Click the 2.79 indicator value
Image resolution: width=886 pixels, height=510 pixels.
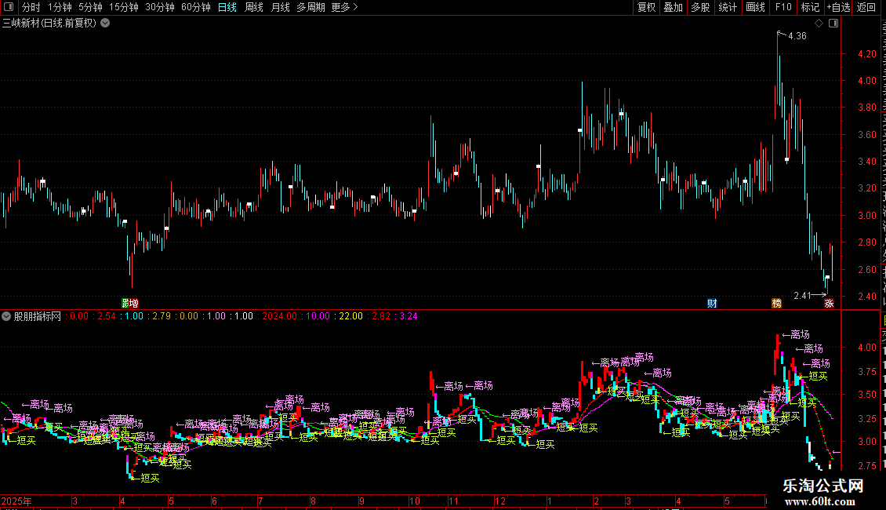click(x=162, y=316)
